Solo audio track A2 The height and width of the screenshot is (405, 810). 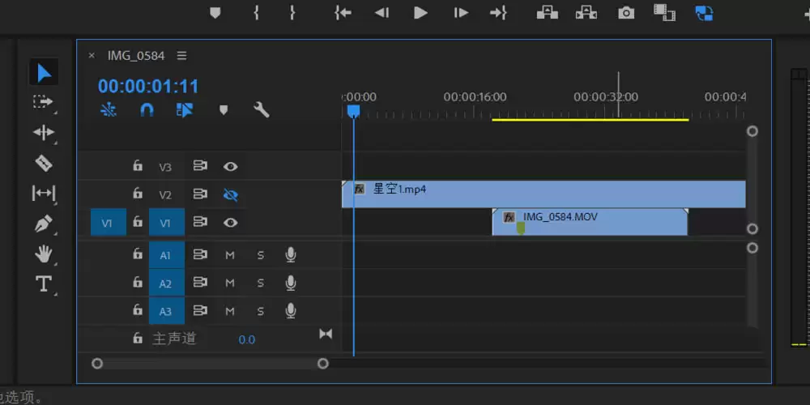[x=261, y=283]
